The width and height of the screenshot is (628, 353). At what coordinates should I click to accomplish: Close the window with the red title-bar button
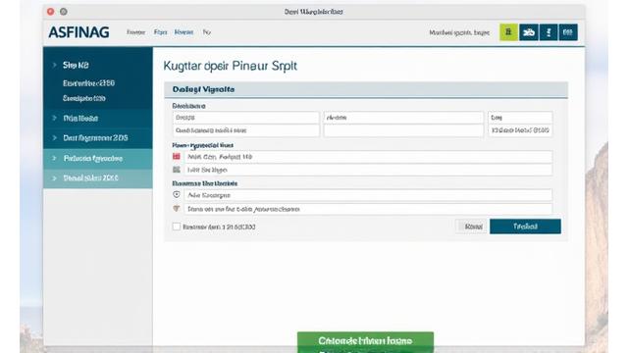[50, 12]
